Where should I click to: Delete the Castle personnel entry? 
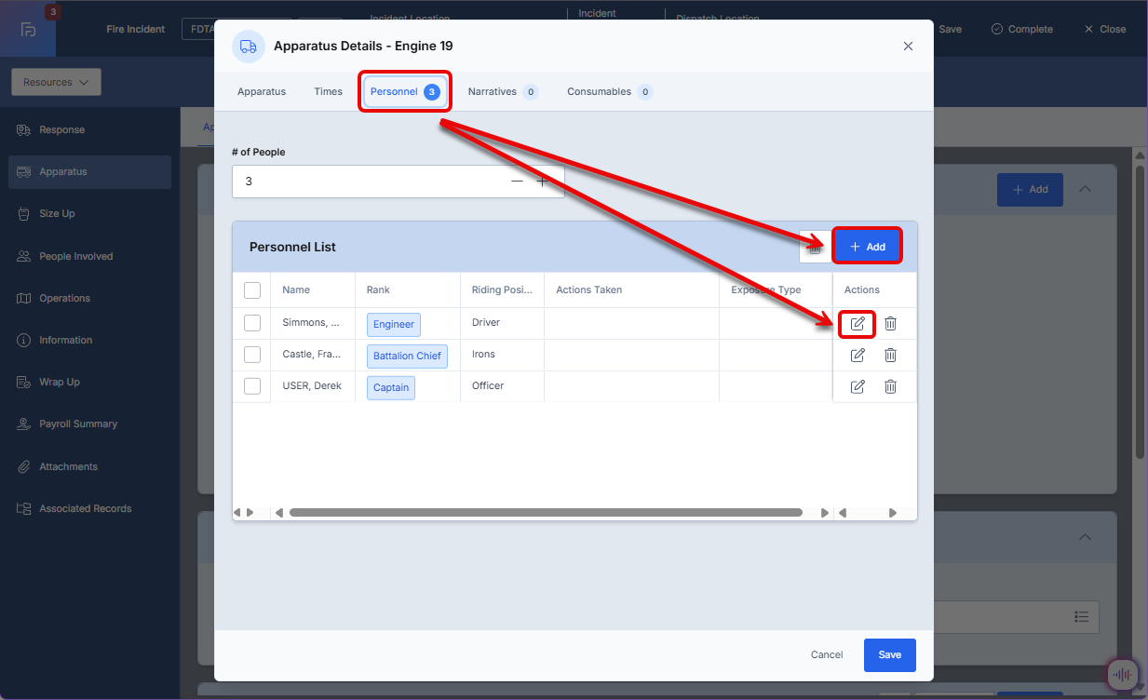point(890,356)
